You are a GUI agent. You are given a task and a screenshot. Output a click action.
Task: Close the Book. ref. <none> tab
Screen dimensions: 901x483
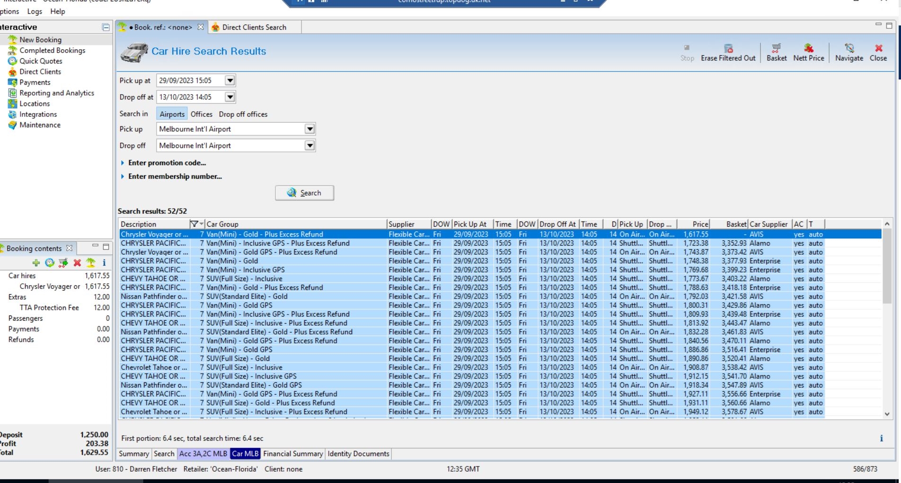pos(201,27)
